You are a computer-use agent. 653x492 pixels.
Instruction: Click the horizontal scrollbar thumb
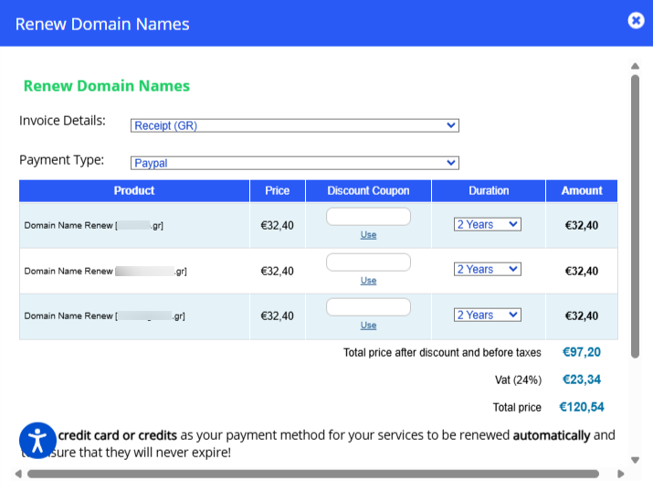[x=312, y=474]
